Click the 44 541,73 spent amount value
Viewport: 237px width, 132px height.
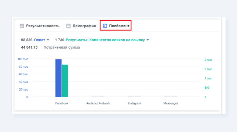pos(29,47)
